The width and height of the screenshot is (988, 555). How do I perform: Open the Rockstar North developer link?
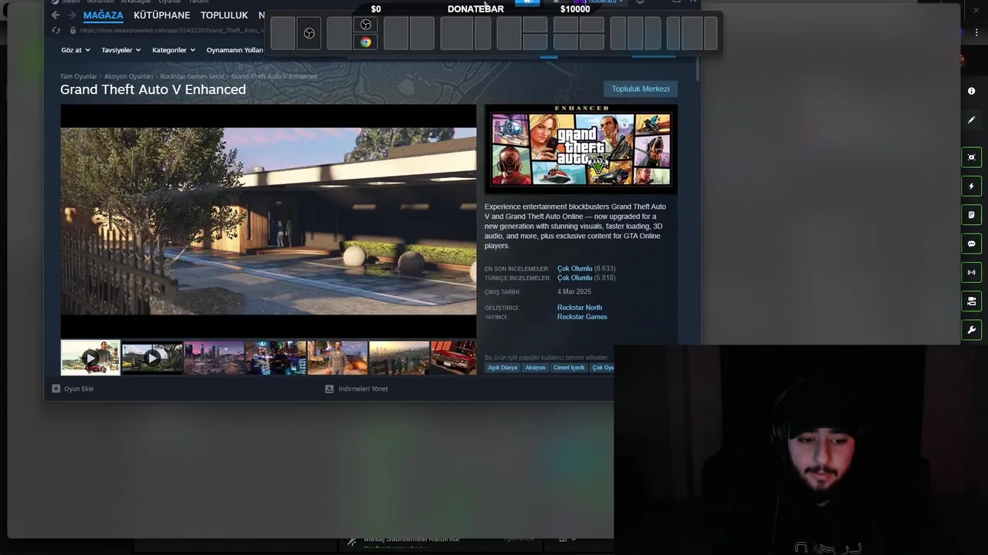tap(580, 308)
